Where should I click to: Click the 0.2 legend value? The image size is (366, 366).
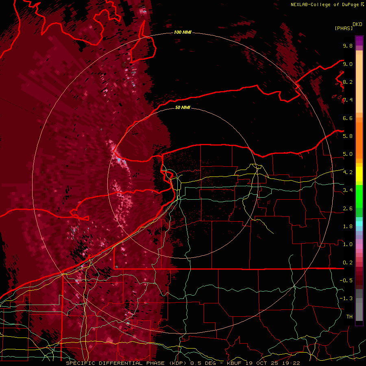pyautogui.click(x=348, y=263)
